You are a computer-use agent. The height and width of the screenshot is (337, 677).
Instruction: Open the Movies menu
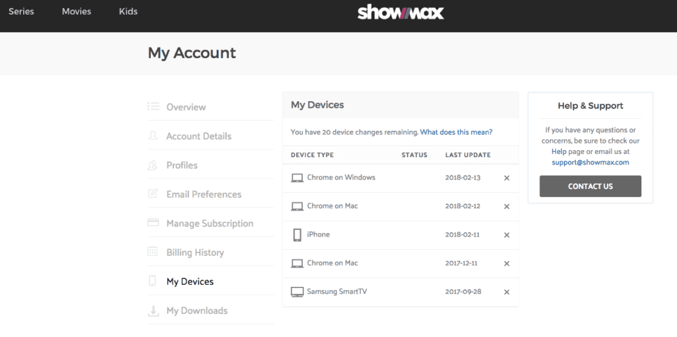pos(77,12)
